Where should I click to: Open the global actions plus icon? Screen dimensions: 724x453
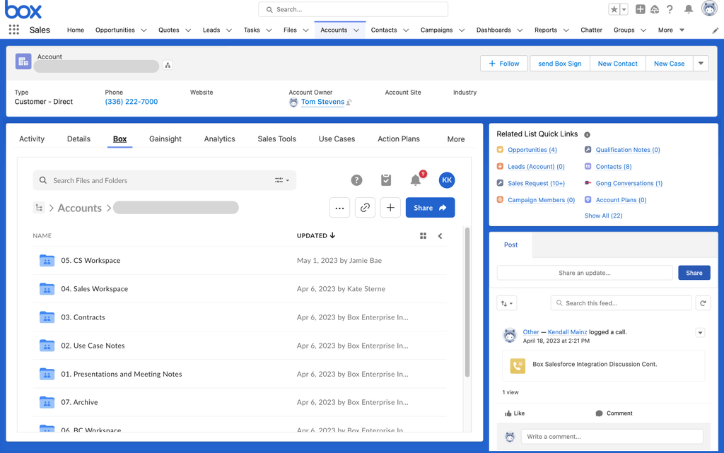click(640, 9)
